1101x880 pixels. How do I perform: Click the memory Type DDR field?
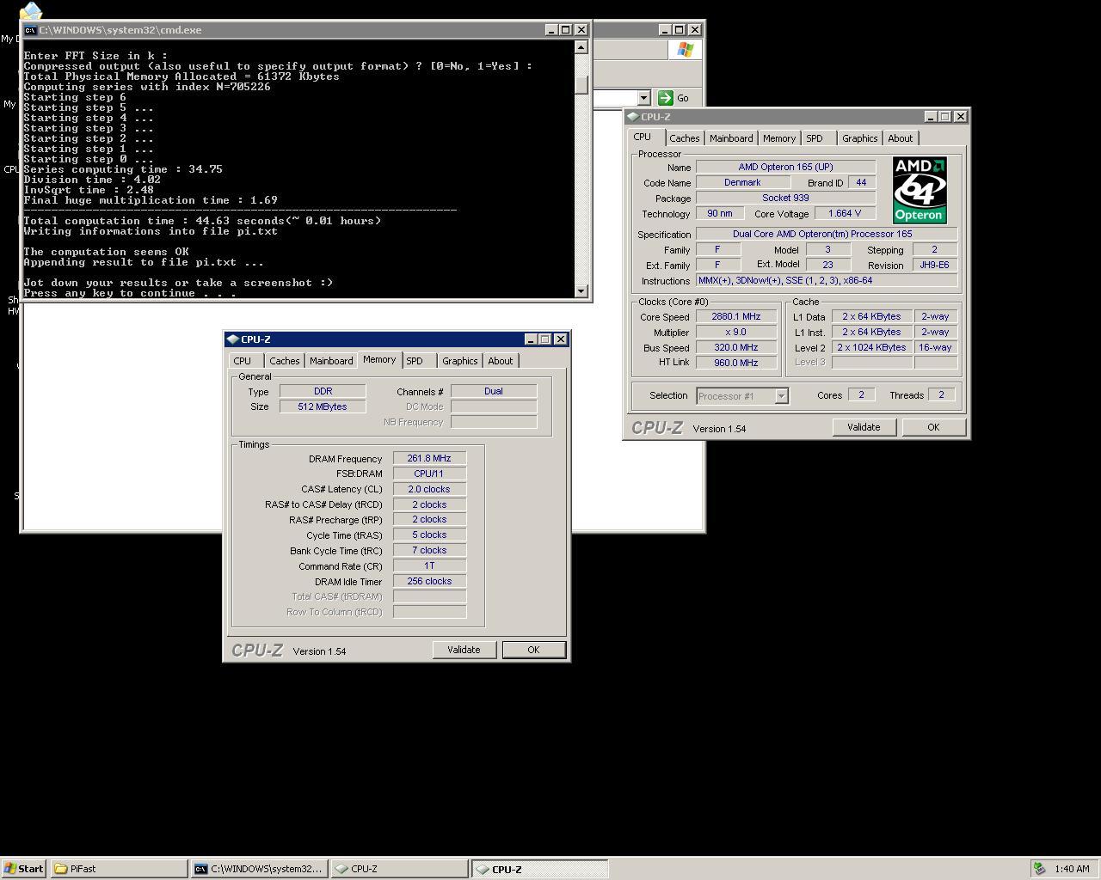323,391
